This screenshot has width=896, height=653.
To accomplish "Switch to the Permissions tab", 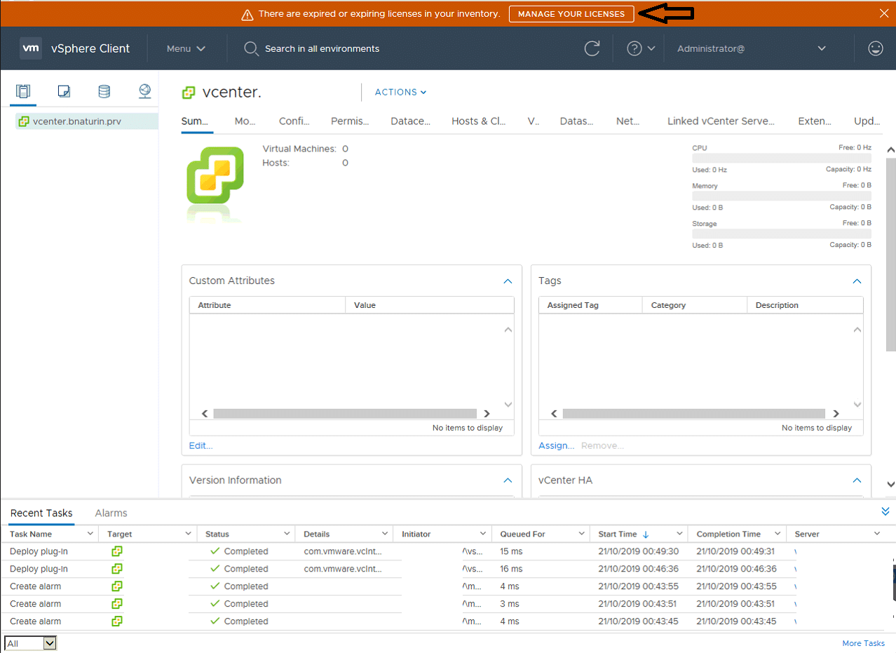I will [350, 121].
